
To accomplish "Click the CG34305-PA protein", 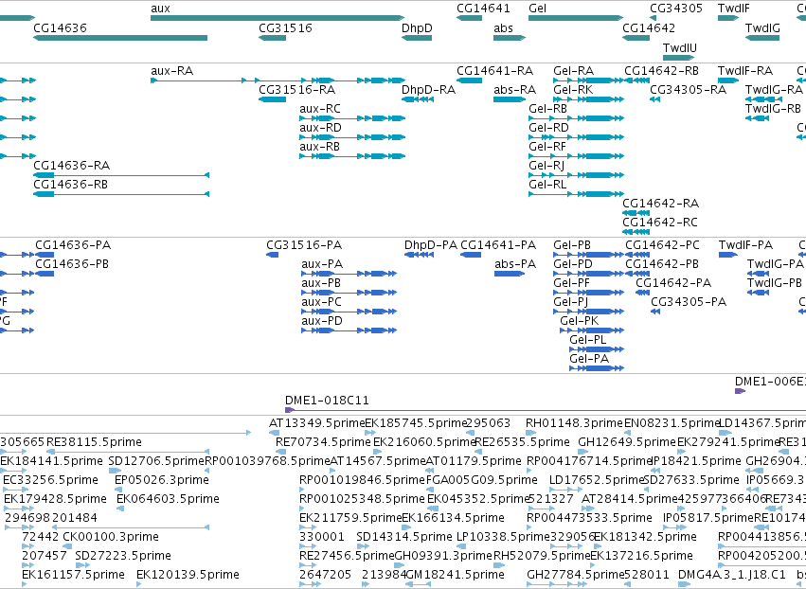I will coord(655,312).
